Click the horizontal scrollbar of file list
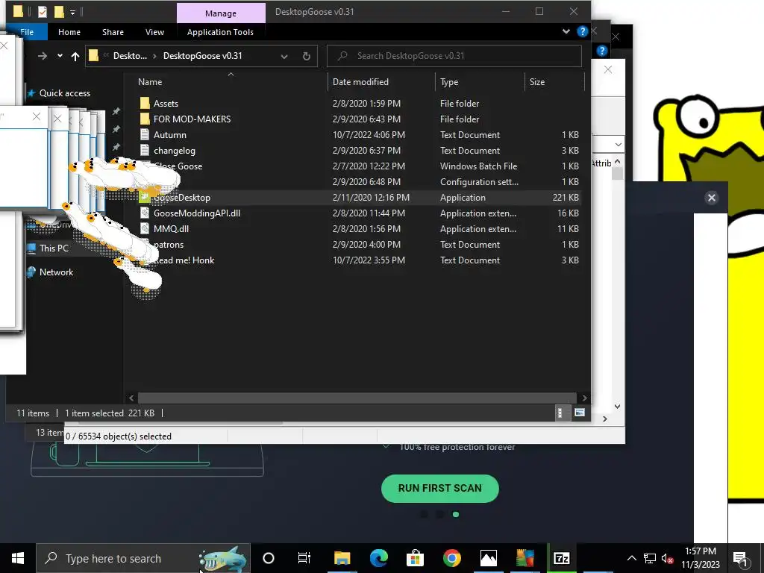 coord(357,398)
